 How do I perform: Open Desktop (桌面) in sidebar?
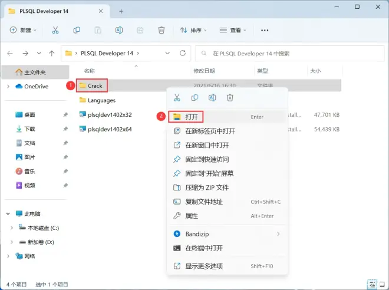29,114
